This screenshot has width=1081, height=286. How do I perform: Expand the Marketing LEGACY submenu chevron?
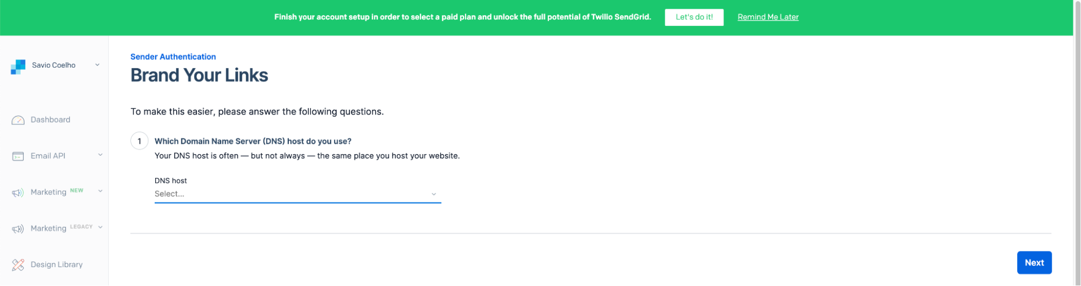(x=100, y=228)
